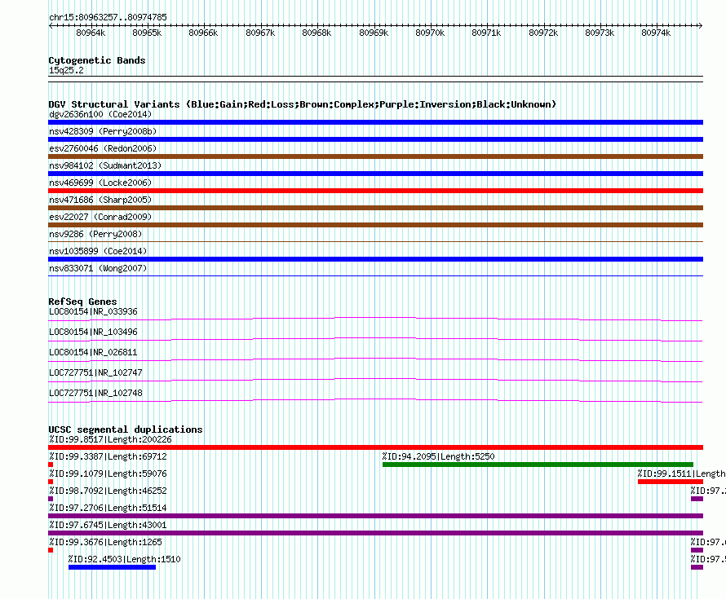Open variant dgv2636n100 (Coe2014)

pyautogui.click(x=100, y=114)
